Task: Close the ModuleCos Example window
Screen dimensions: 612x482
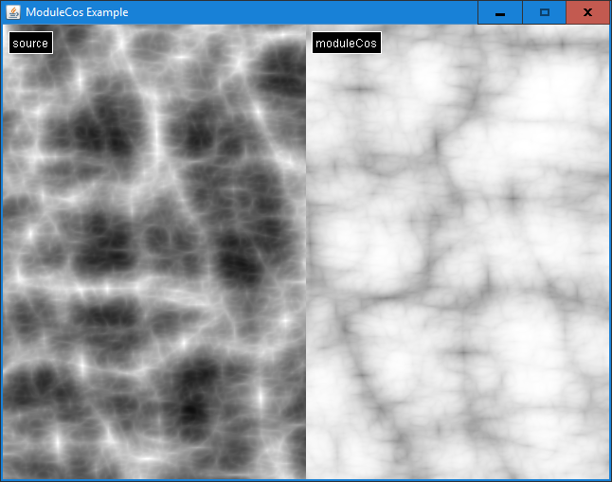Action: point(587,12)
